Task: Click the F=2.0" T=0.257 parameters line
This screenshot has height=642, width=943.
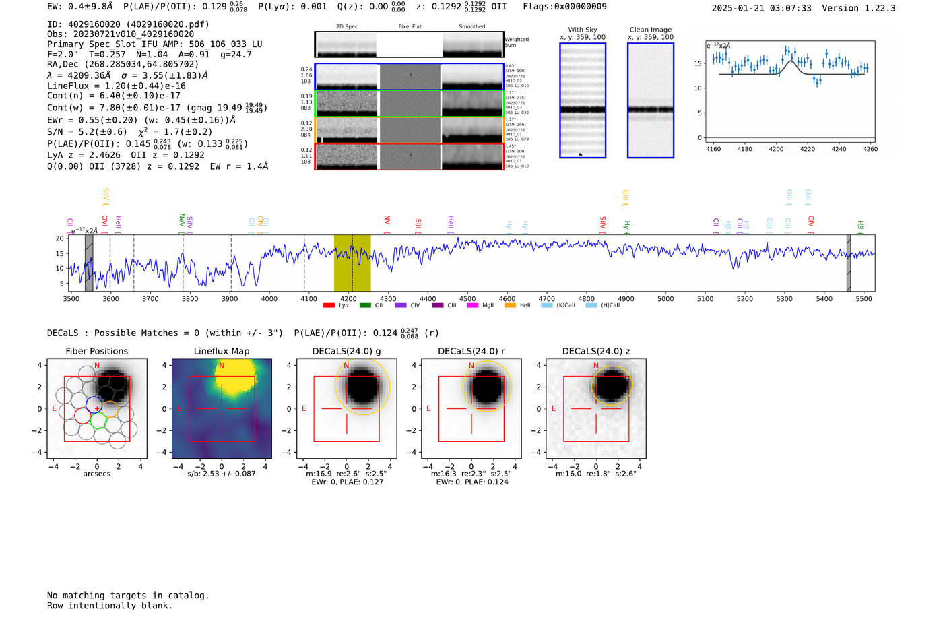Action: click(x=150, y=55)
